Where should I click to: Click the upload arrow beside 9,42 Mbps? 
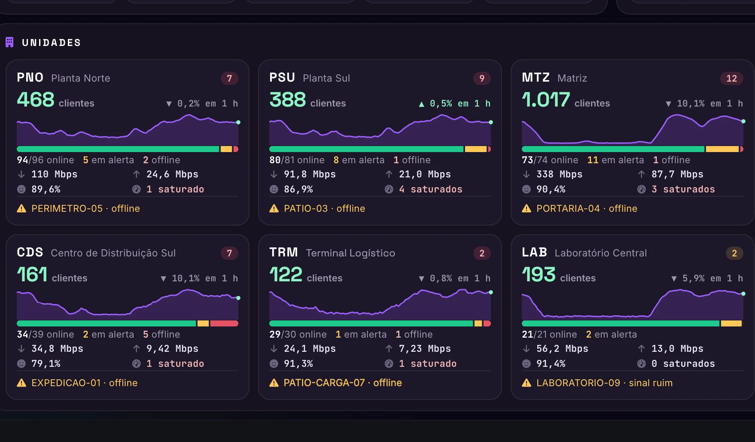click(x=137, y=348)
